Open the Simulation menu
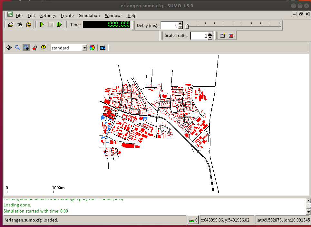This screenshot has width=311, height=227. tap(89, 15)
